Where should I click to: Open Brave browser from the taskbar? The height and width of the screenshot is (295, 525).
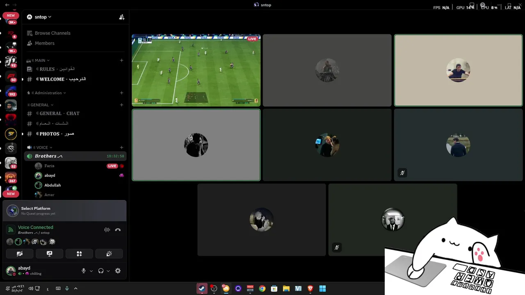[310, 288]
